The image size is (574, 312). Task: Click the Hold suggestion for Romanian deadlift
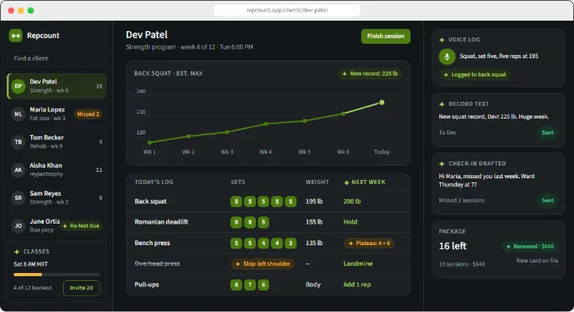350,222
